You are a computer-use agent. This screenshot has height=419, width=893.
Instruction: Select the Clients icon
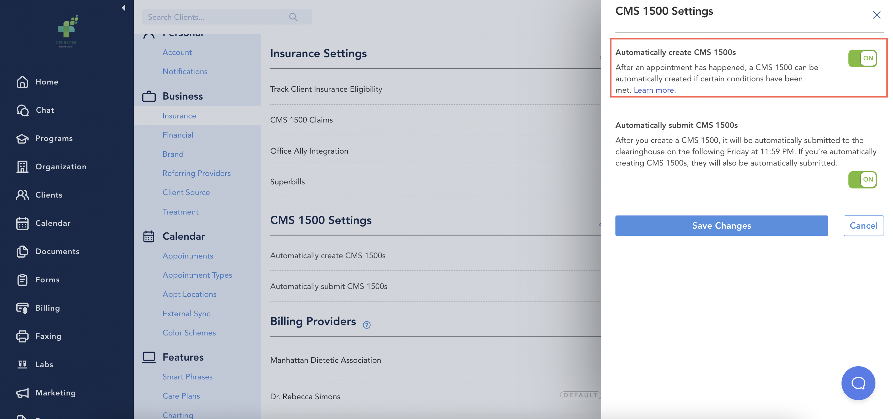click(22, 195)
